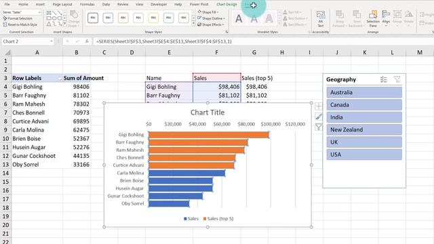Switch to the Home tab
This screenshot has width=434, height=244.
tap(23, 4)
